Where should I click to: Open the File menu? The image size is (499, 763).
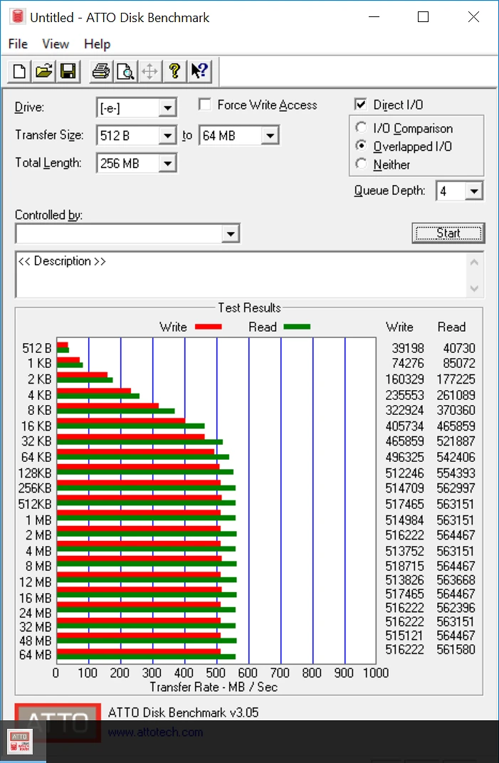18,44
